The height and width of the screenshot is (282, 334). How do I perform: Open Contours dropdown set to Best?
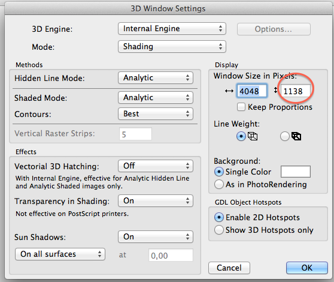156,114
